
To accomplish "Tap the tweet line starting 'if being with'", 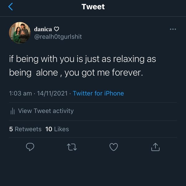I will point(82,59).
